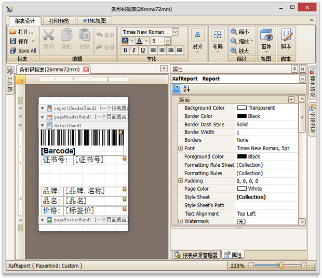Click the Border Color Black swatch
This screenshot has width=322, height=278.
[x=242, y=116]
